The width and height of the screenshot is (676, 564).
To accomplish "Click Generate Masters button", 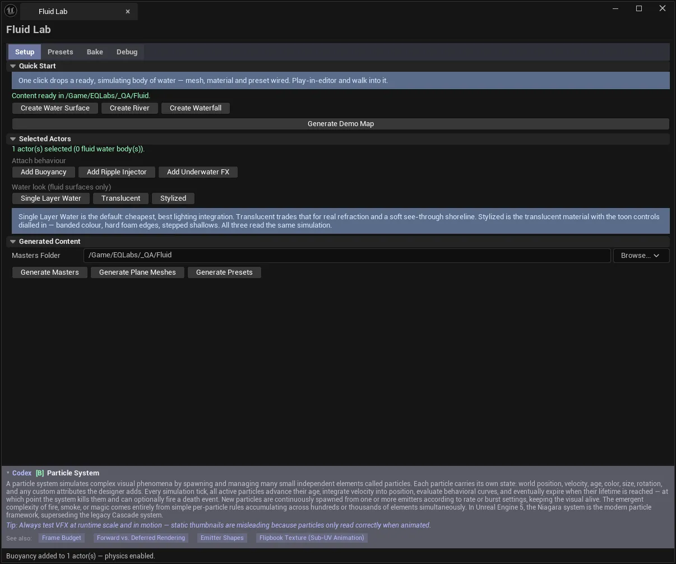I will coord(50,272).
